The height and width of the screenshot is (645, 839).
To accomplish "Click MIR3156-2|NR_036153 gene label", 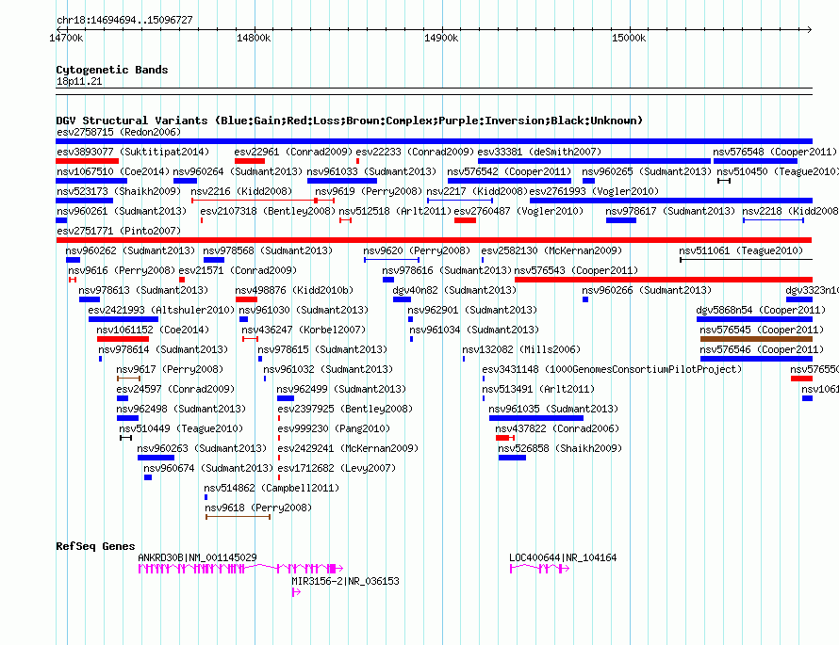I will [x=345, y=581].
